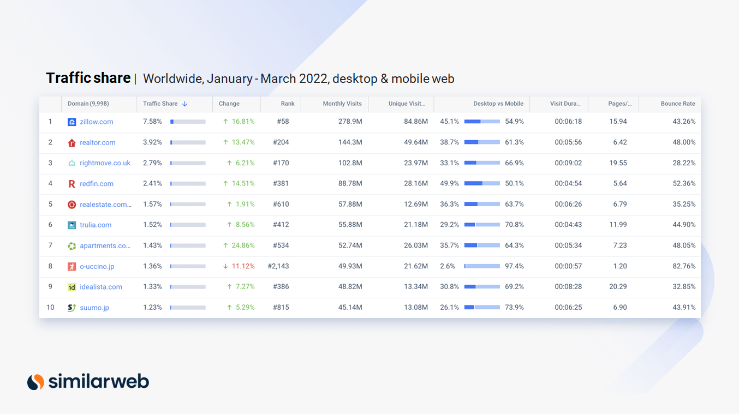The image size is (739, 414).
Task: Open the suumo.jp domain link
Action: click(x=94, y=308)
